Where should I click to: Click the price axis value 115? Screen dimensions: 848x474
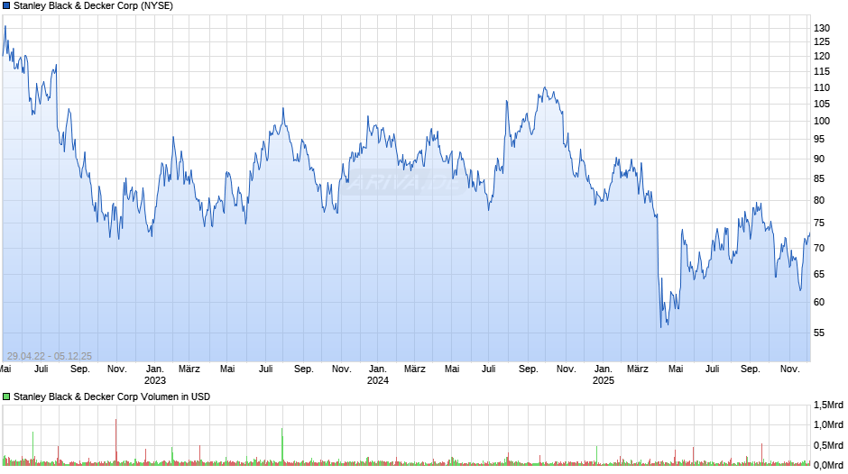coord(822,71)
